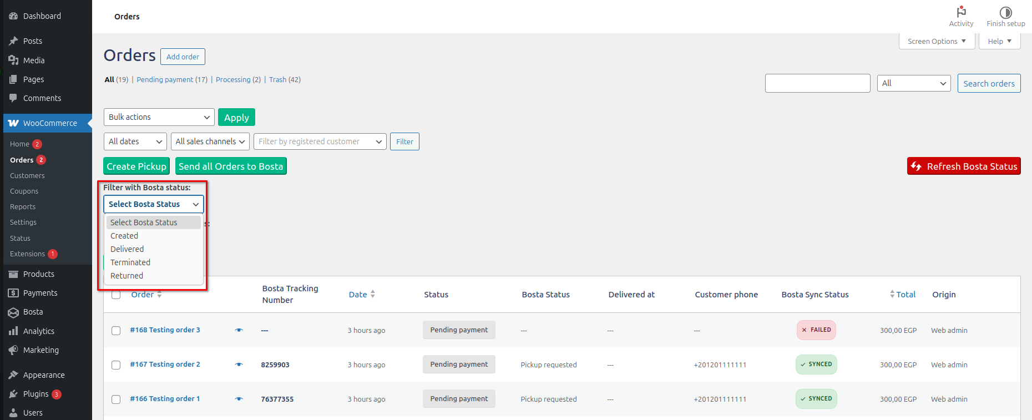
Task: Click the Comments bubble icon
Action: pos(13,98)
